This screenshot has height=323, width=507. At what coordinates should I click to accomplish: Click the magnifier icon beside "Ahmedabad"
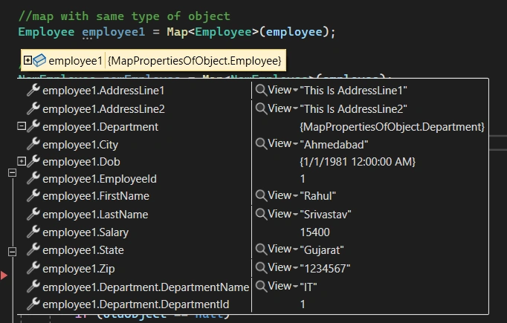(261, 143)
